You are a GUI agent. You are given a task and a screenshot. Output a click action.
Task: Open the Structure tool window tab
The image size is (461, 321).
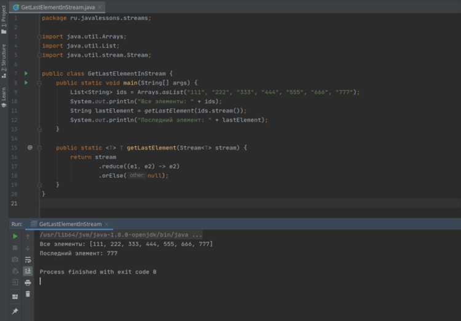tap(4, 61)
